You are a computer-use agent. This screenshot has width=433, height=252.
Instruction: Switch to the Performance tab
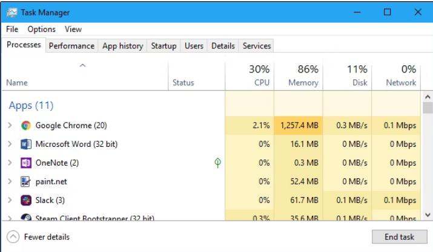(x=71, y=46)
